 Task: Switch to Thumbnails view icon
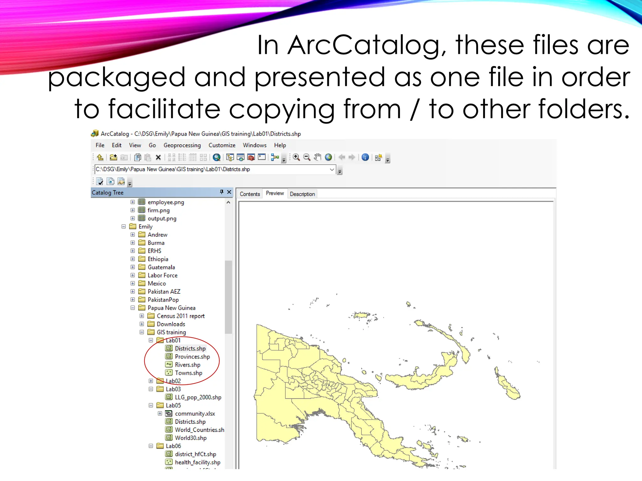coord(203,157)
